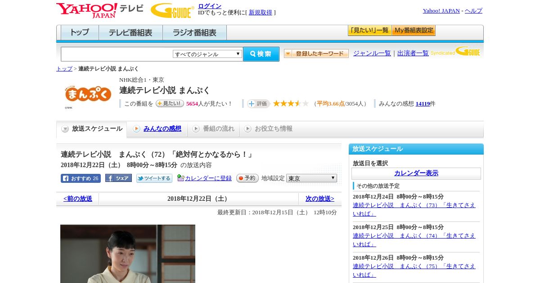
Task: Click the episode photo thumbnail
Action: (128, 254)
